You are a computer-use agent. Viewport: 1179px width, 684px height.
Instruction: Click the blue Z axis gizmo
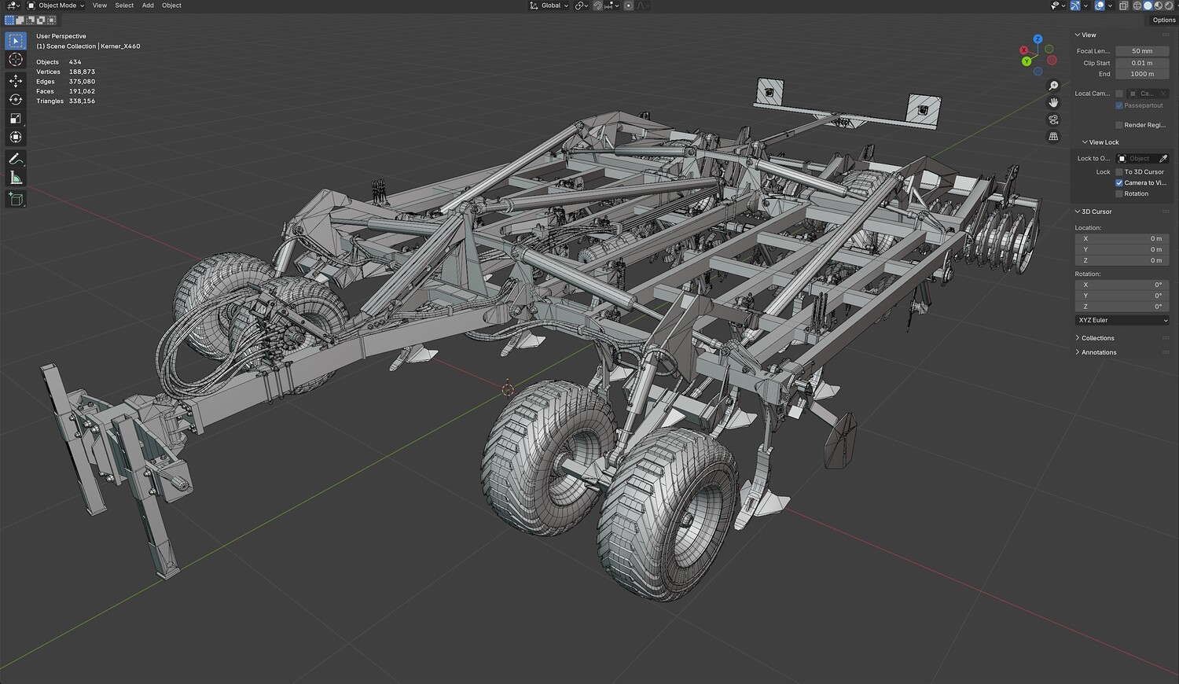pos(1038,39)
